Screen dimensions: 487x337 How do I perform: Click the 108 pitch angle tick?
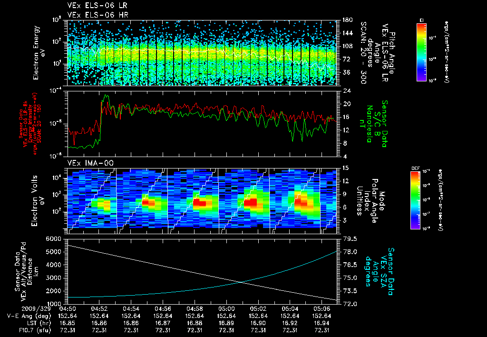click(347, 46)
